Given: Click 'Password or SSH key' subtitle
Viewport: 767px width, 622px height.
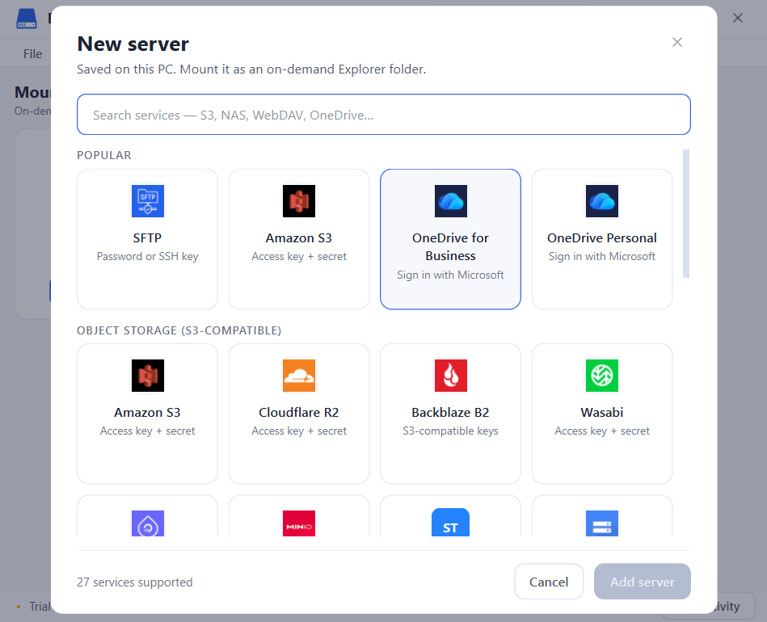Looking at the screenshot, I should coord(147,256).
